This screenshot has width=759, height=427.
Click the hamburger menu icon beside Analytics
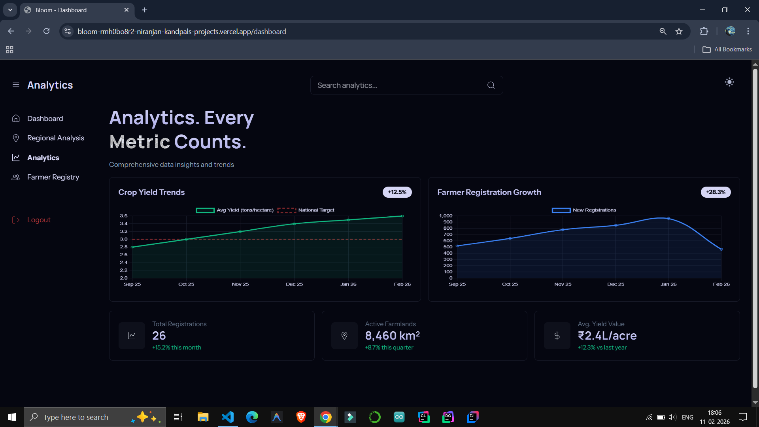(x=16, y=85)
